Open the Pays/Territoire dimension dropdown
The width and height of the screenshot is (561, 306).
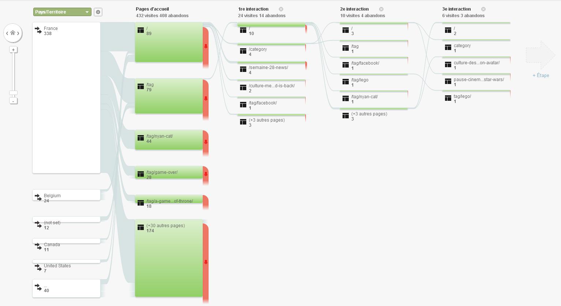62,12
